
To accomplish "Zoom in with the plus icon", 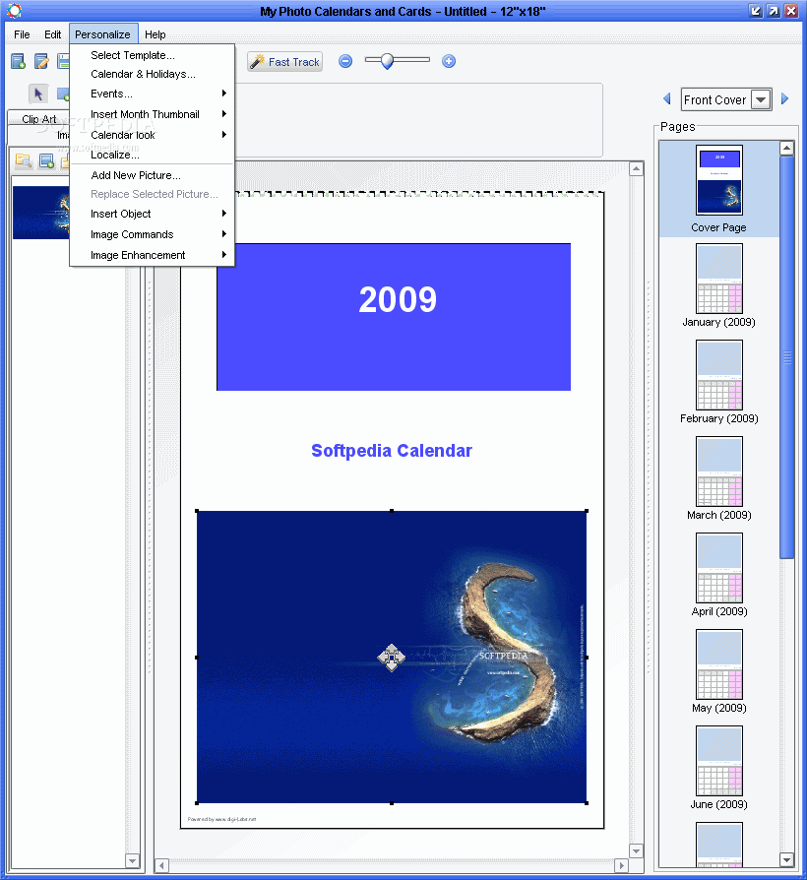I will tap(449, 61).
